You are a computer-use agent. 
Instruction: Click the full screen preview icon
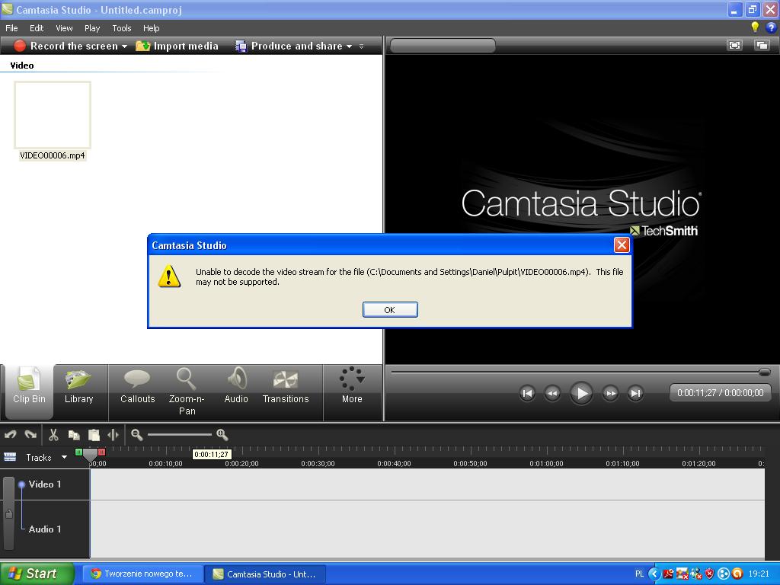point(735,45)
